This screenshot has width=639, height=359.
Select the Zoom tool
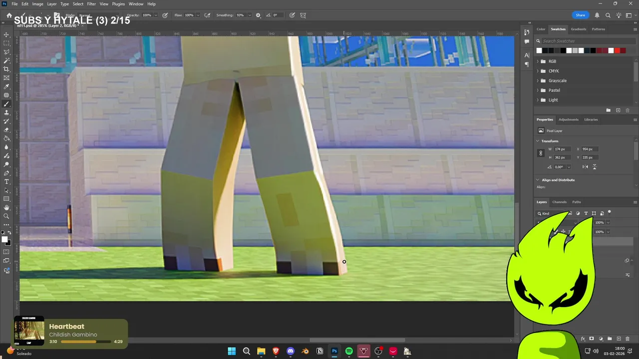coord(6,216)
